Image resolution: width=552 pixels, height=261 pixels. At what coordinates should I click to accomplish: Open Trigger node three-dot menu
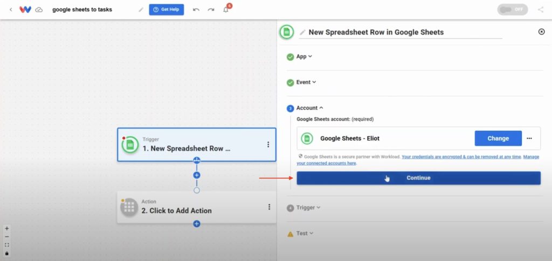click(268, 144)
